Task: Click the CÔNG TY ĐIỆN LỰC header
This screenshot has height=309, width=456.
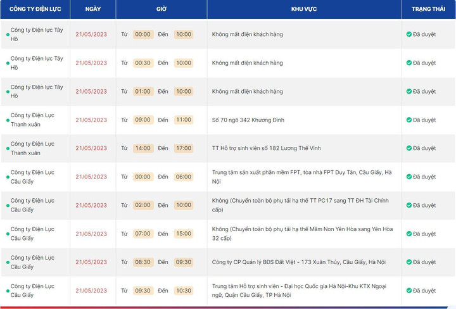Action: [34, 9]
